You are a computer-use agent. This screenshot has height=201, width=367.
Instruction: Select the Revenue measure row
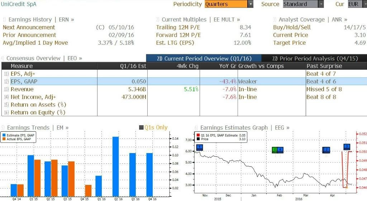[x=184, y=89]
